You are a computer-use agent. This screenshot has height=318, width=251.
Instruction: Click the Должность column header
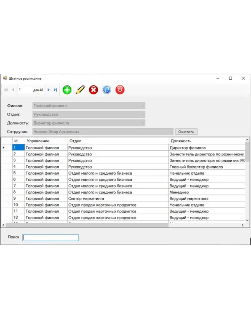207,141
